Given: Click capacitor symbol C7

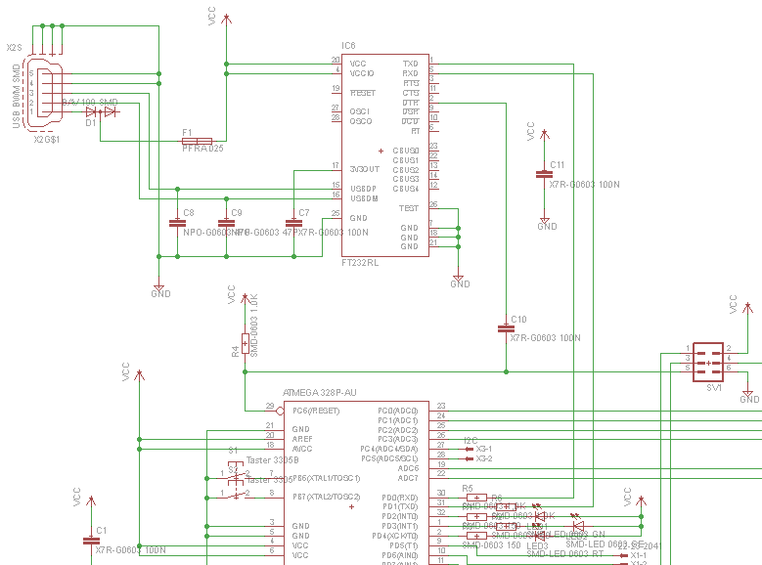Looking at the screenshot, I should click(x=294, y=223).
